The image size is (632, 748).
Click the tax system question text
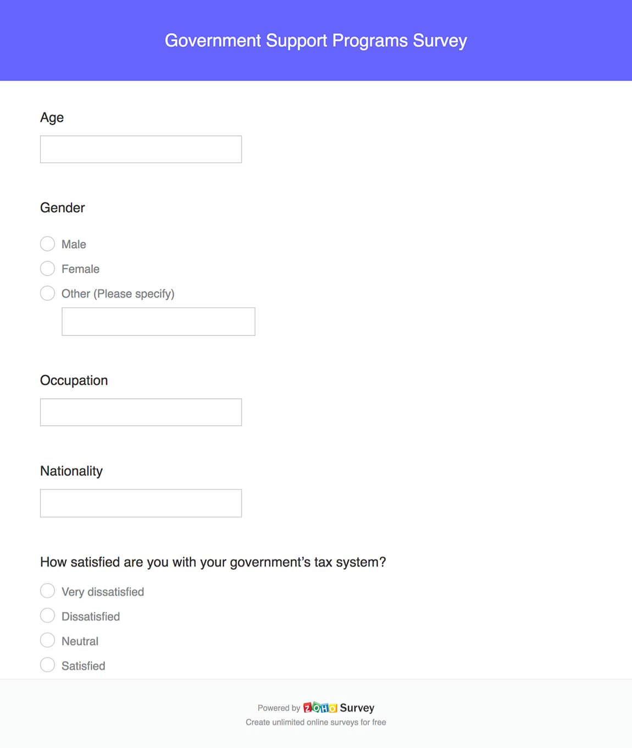click(x=213, y=562)
